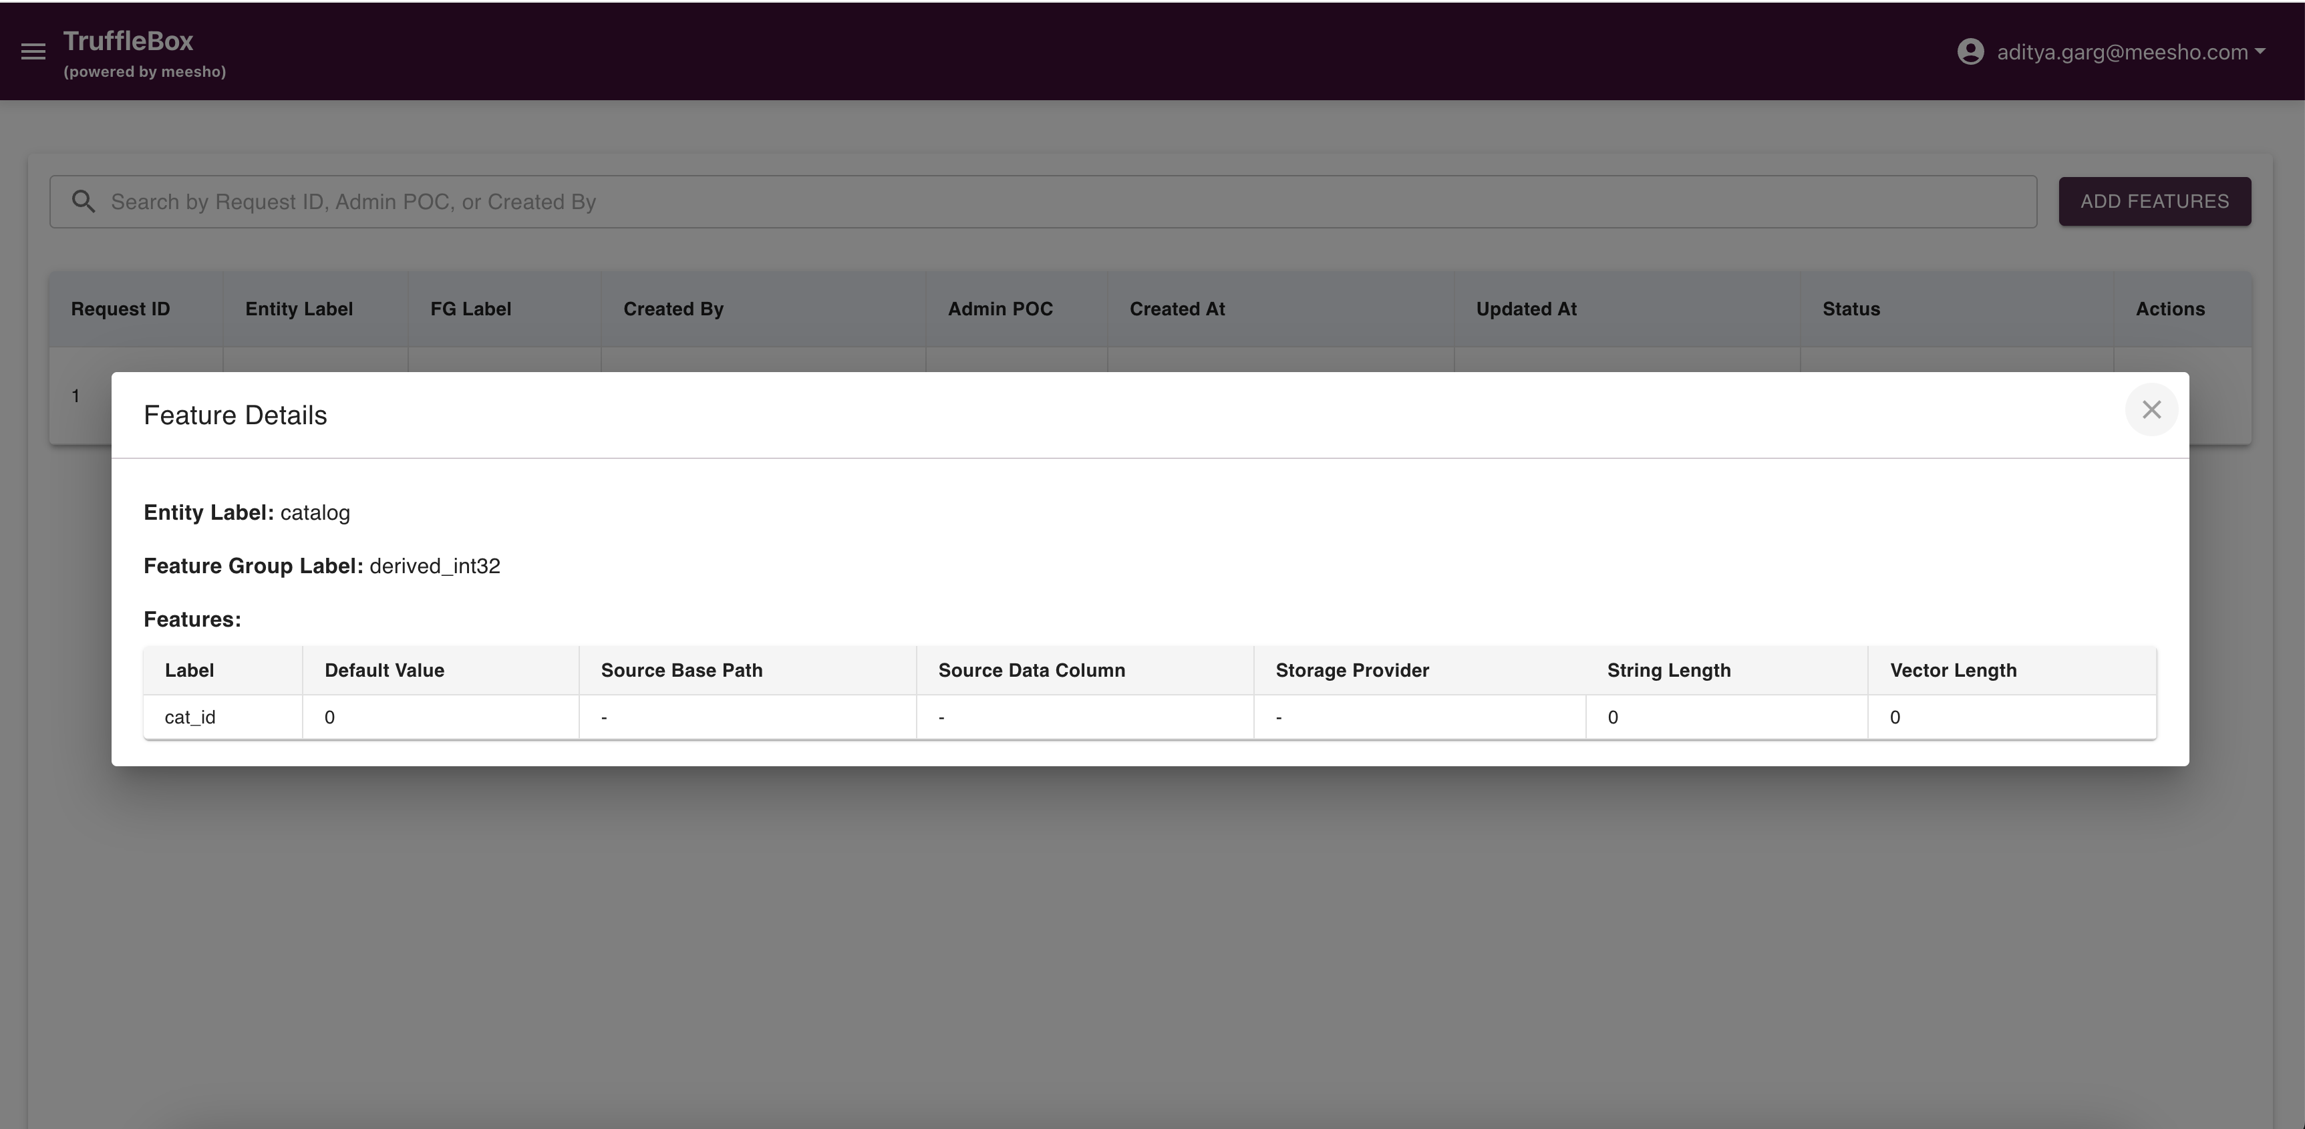2305x1129 pixels.
Task: Close the Feature Details dialog
Action: 2151,410
